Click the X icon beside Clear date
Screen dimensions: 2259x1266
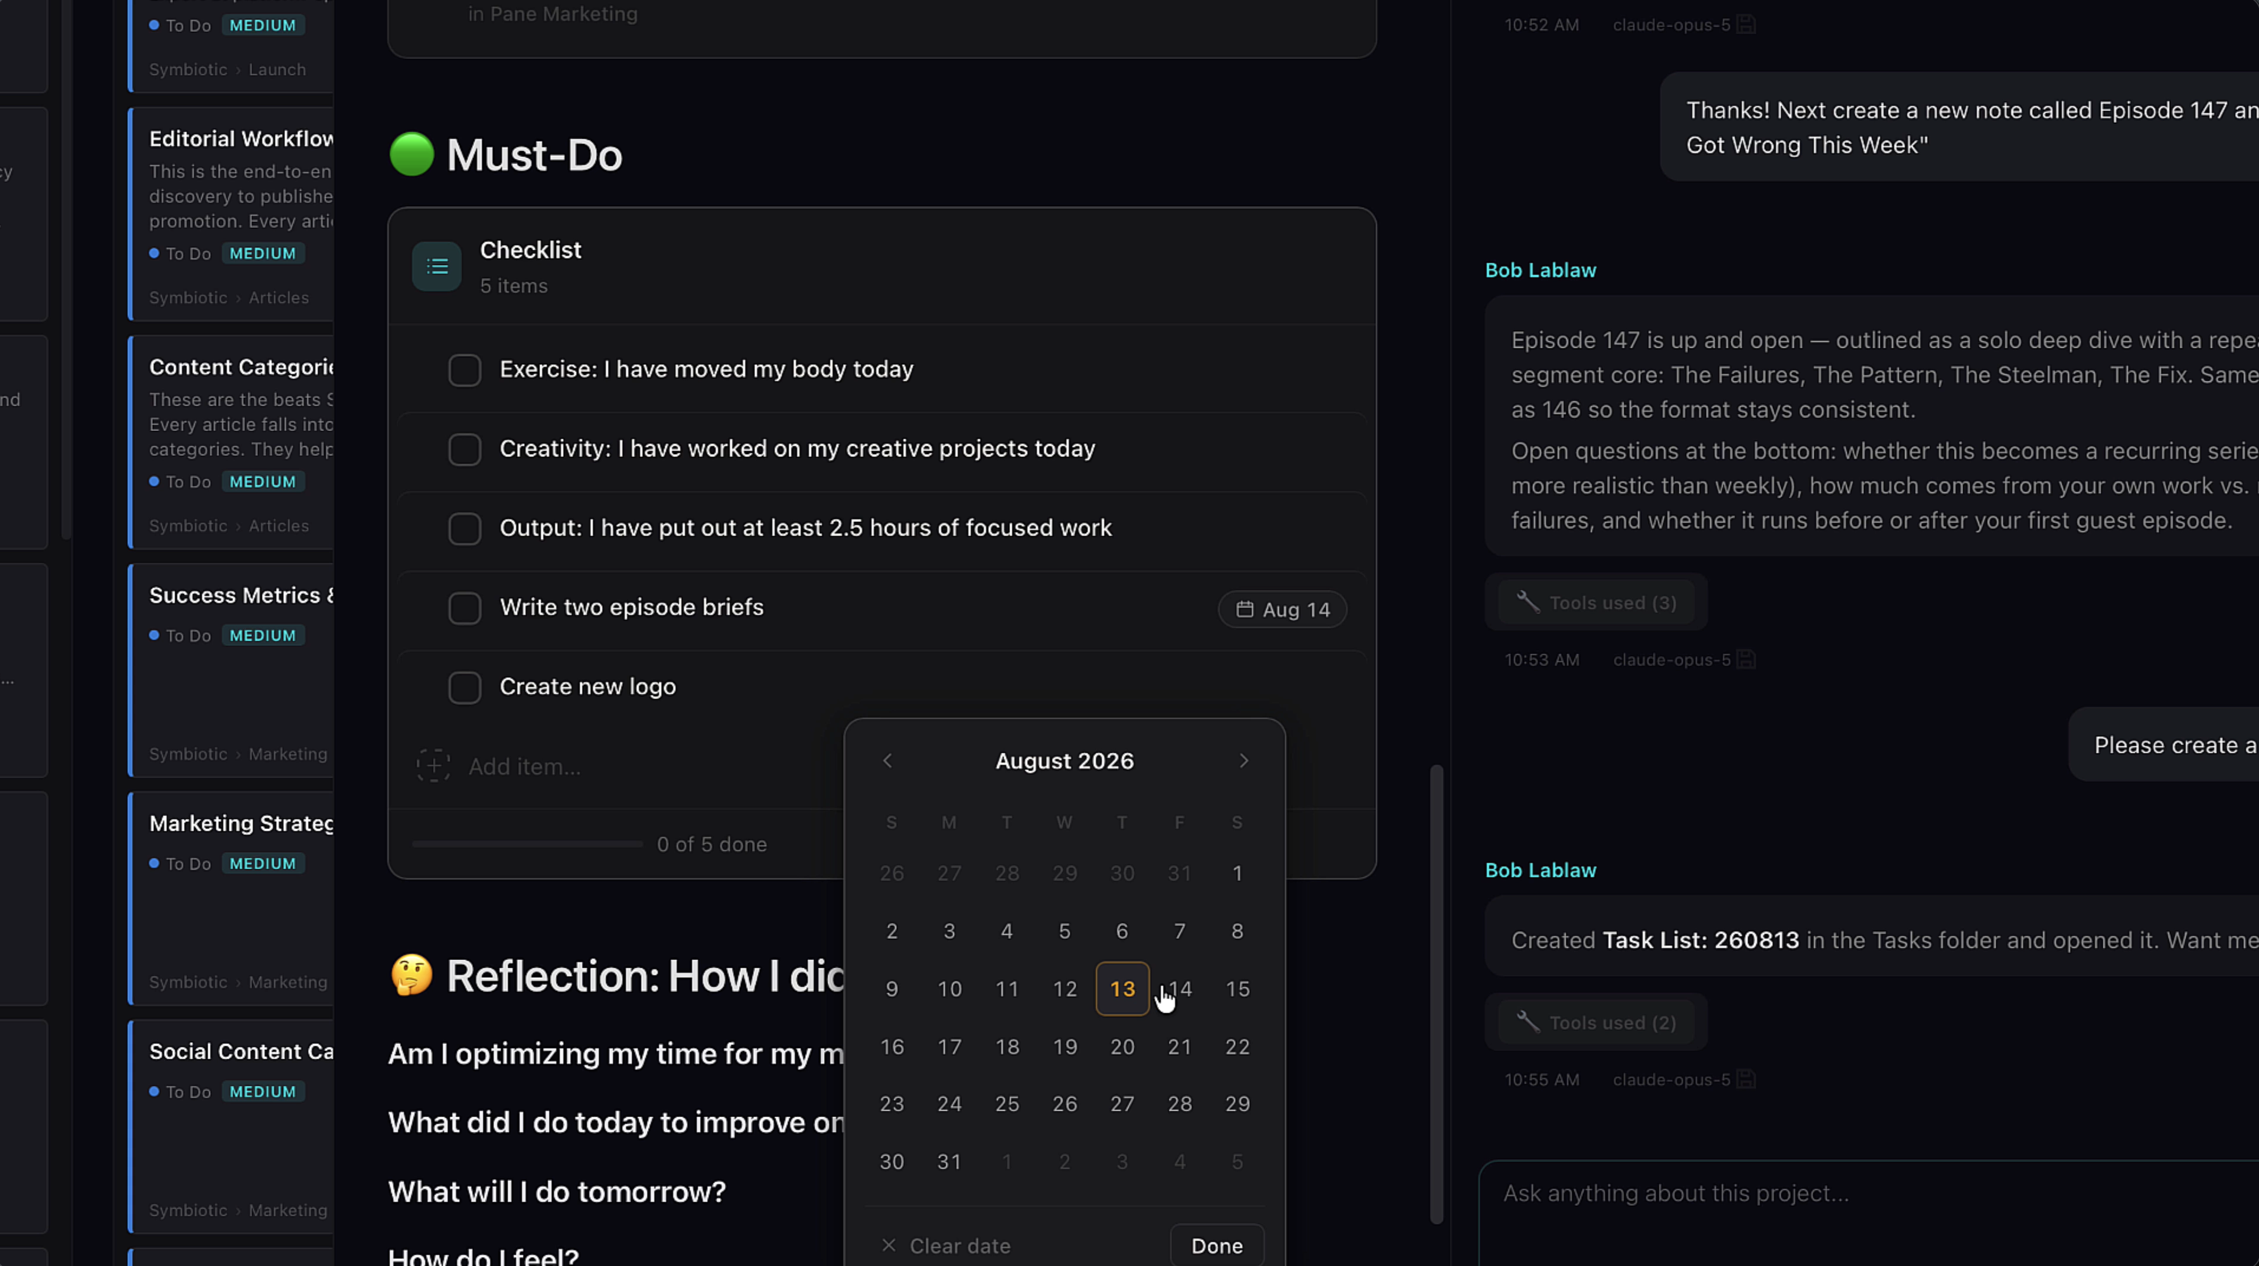(889, 1246)
